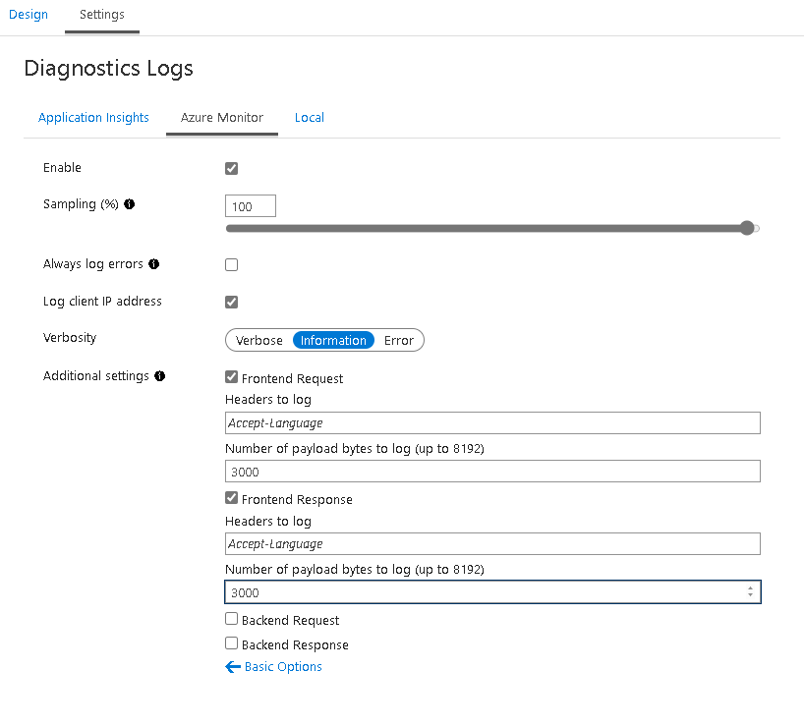Viewport: 804px width, 726px height.
Task: Click the info icon beside Additional settings
Action: (160, 375)
